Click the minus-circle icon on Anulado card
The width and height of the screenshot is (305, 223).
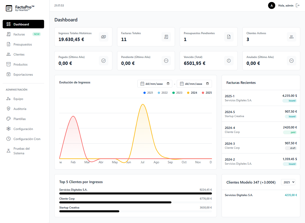pyautogui.click(x=292, y=61)
